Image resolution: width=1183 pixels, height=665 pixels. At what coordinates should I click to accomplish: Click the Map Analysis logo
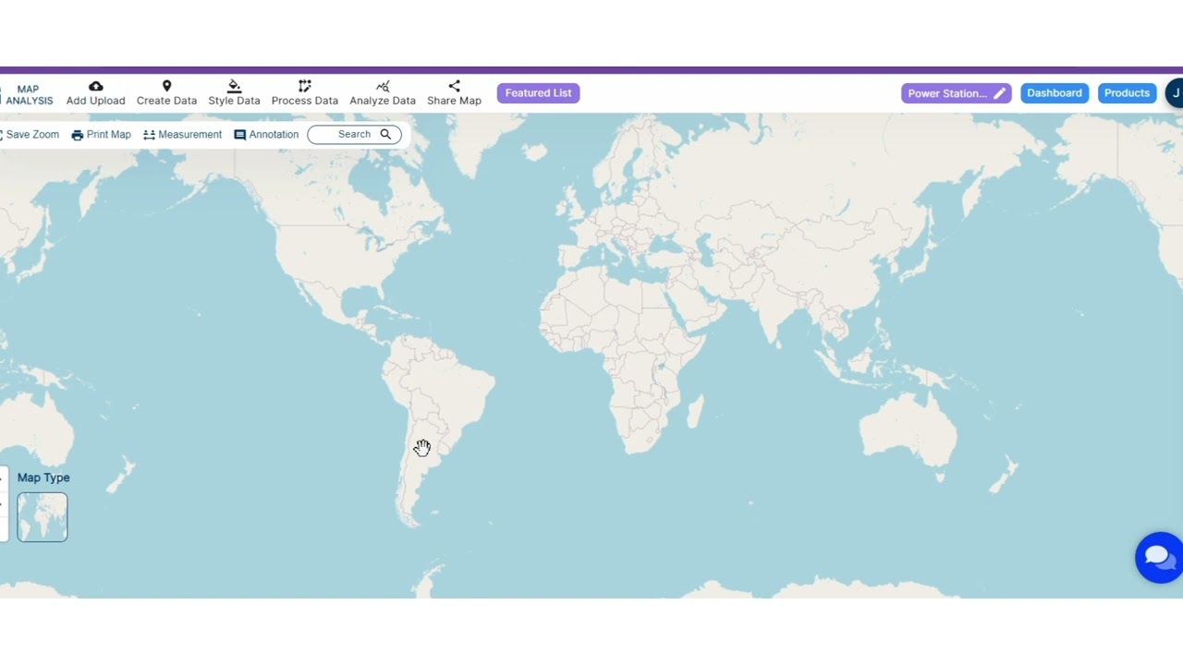(x=28, y=94)
